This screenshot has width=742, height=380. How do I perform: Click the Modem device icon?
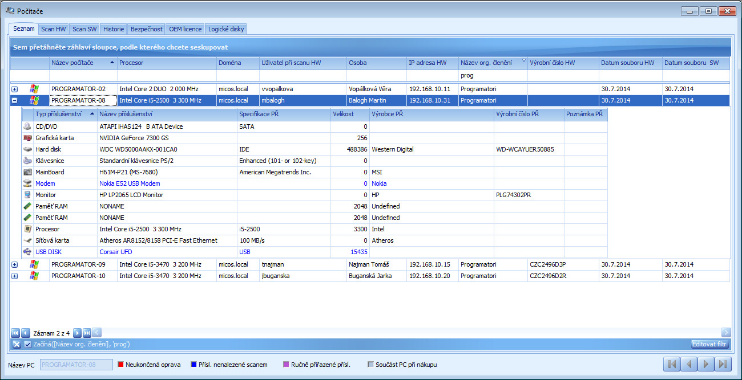[27, 183]
